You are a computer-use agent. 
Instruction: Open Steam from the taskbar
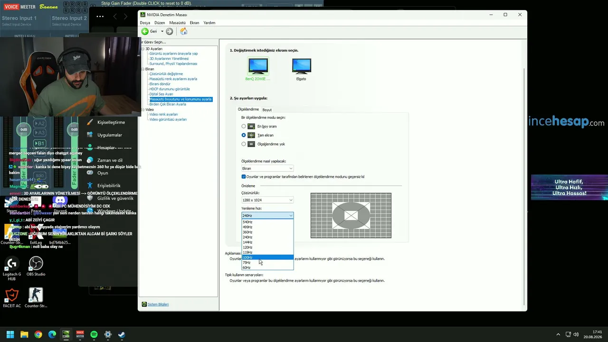click(122, 334)
